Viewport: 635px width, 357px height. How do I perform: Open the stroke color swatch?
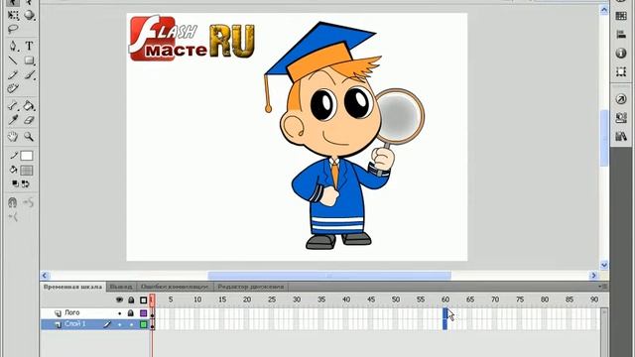27,156
